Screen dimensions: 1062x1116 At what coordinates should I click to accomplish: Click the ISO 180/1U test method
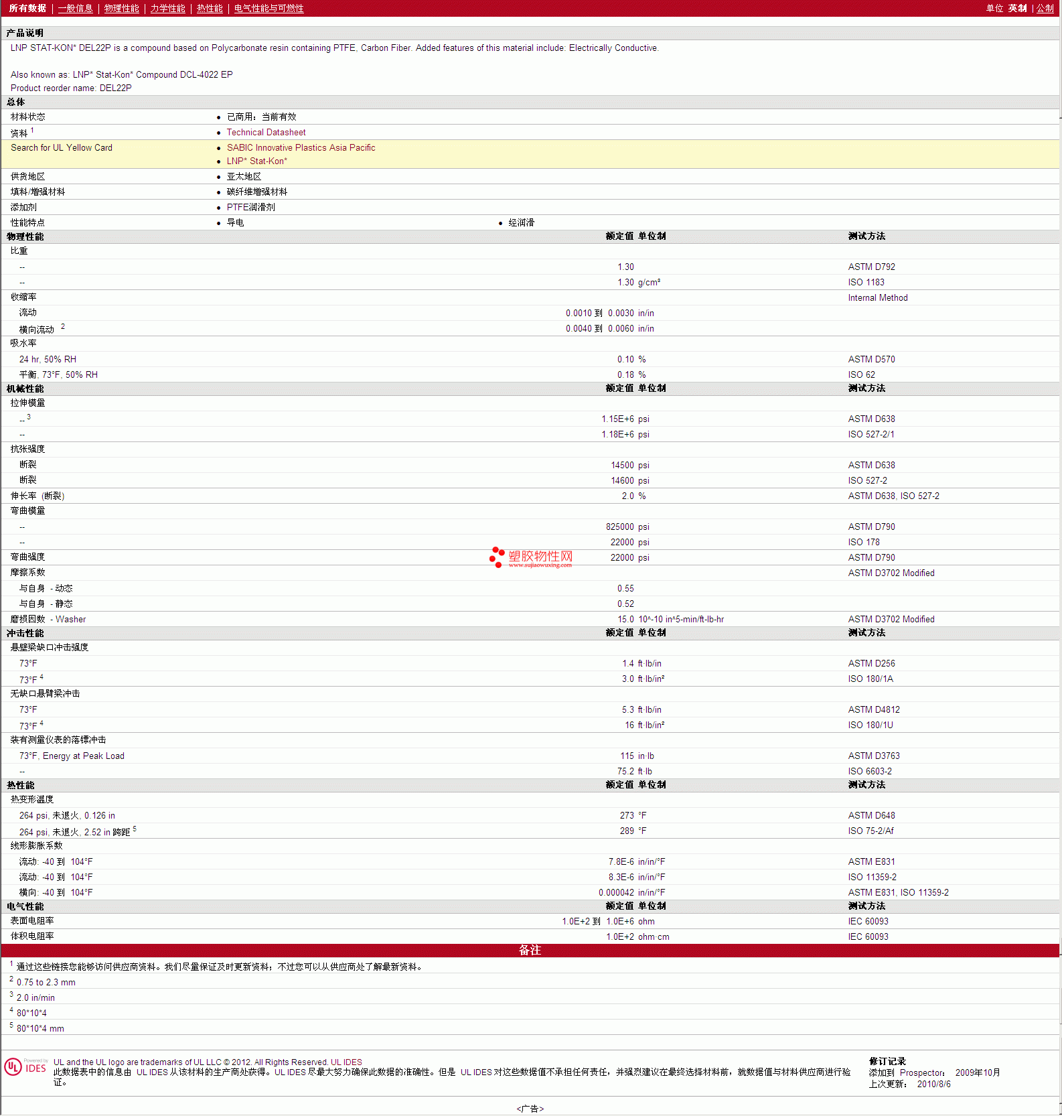tap(870, 725)
